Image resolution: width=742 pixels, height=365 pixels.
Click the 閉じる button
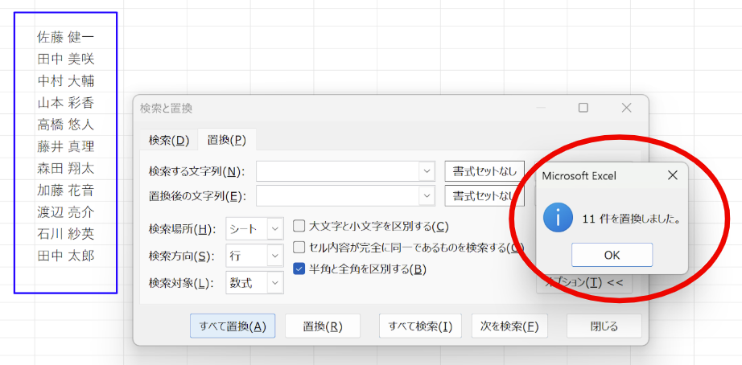pos(604,326)
